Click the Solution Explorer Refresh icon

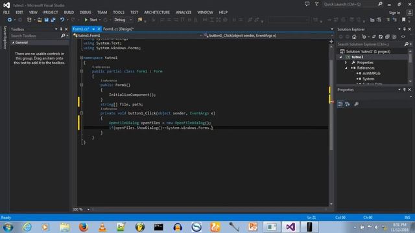tap(381, 37)
